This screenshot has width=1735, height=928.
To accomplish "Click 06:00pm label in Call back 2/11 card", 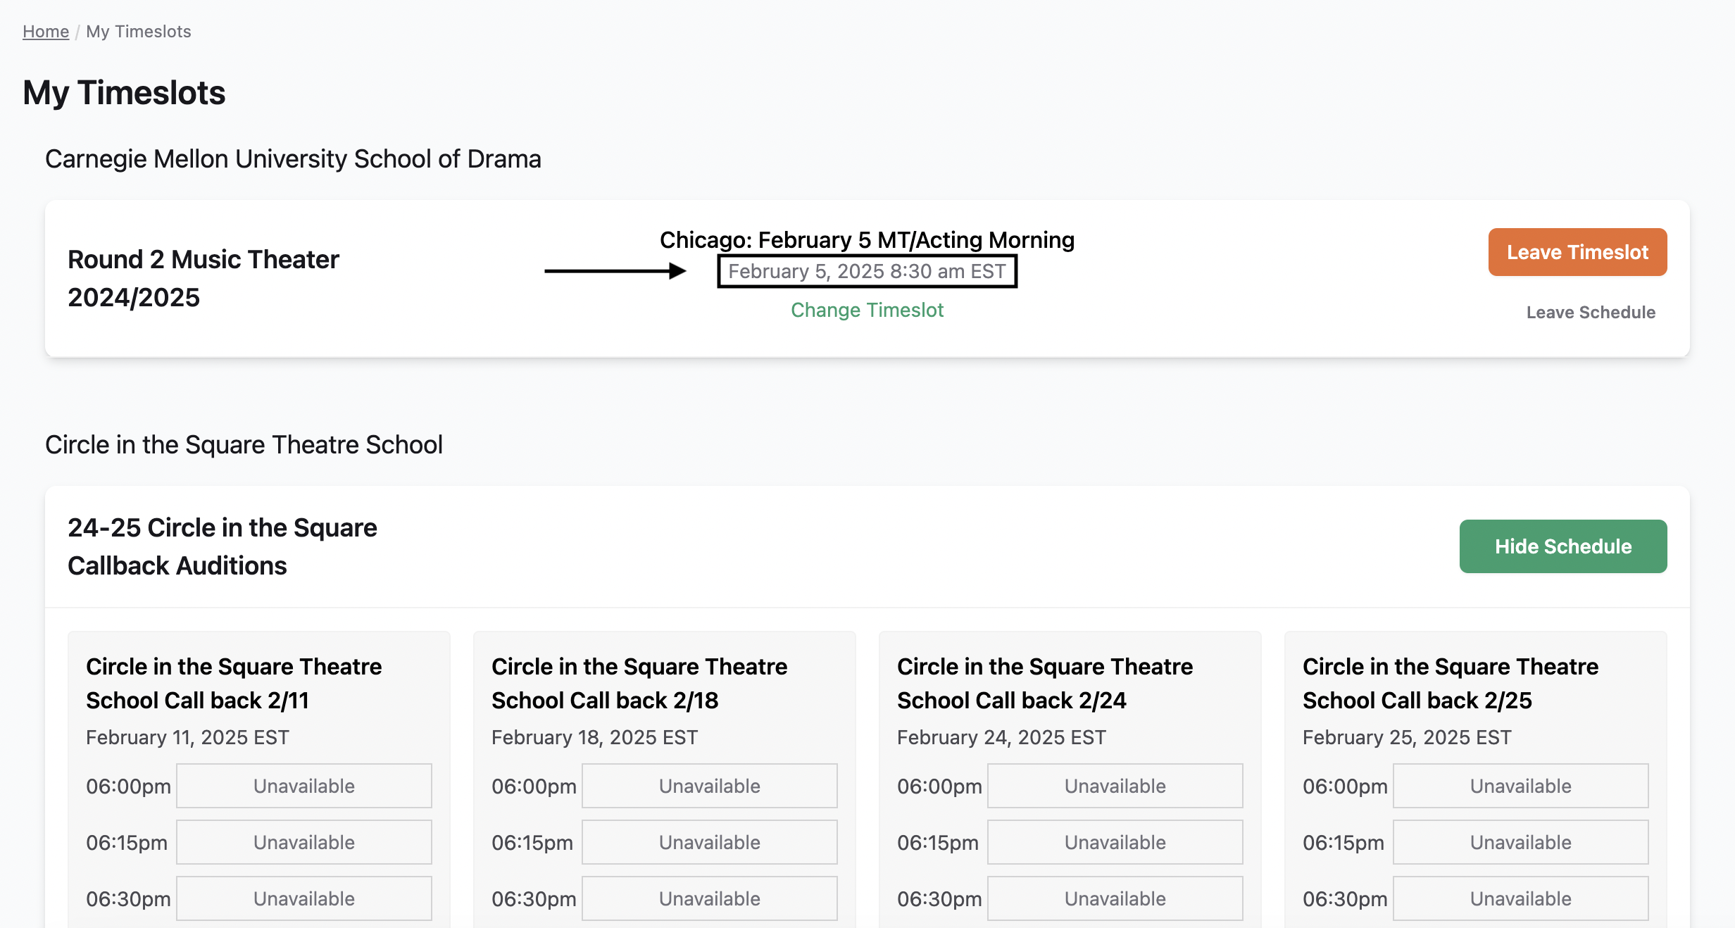I will click(128, 786).
